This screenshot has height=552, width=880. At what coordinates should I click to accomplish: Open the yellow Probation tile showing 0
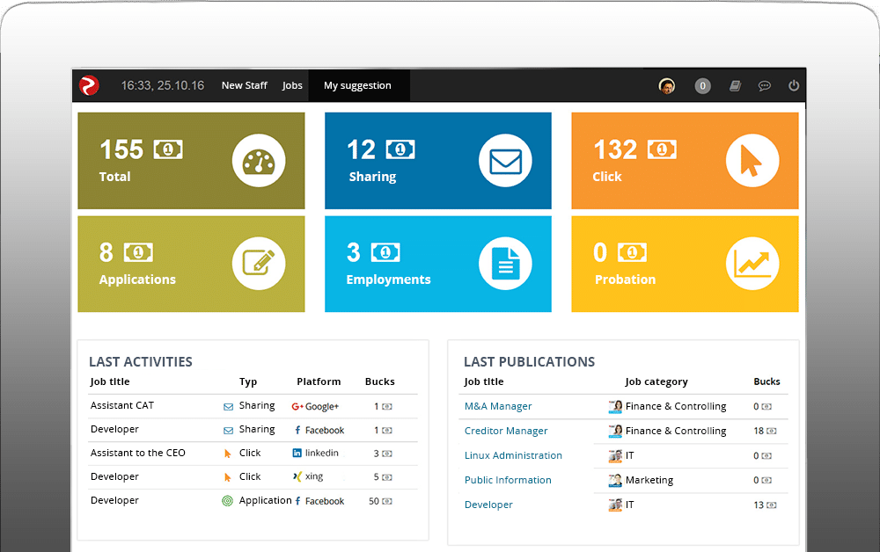(685, 264)
